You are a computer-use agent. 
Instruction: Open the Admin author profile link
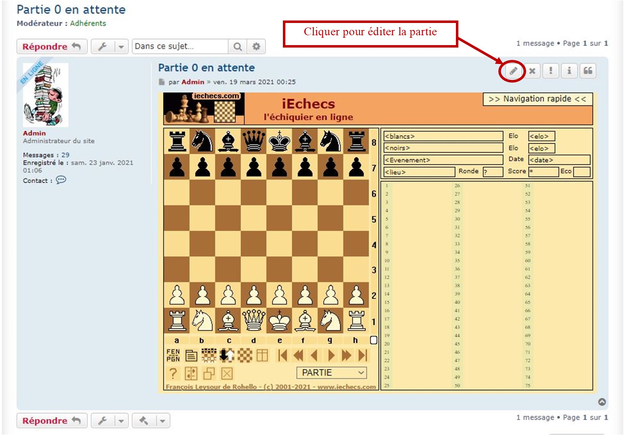point(193,82)
